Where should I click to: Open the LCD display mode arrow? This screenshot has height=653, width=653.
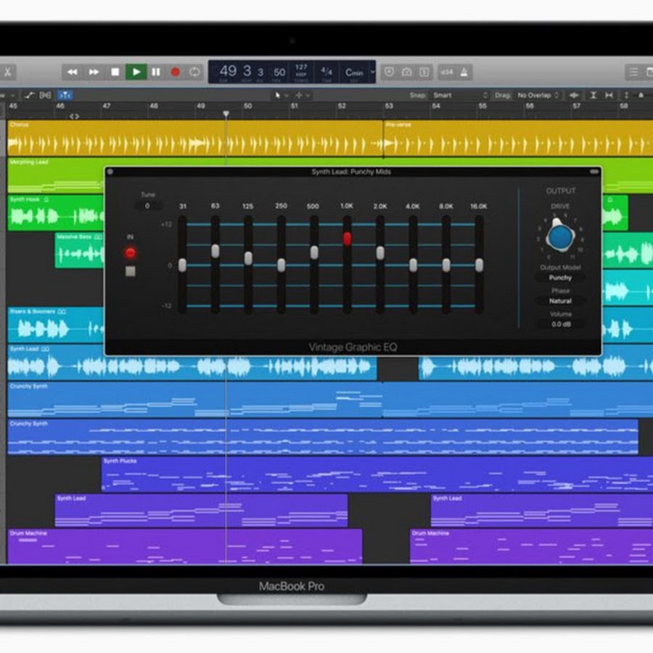373,72
